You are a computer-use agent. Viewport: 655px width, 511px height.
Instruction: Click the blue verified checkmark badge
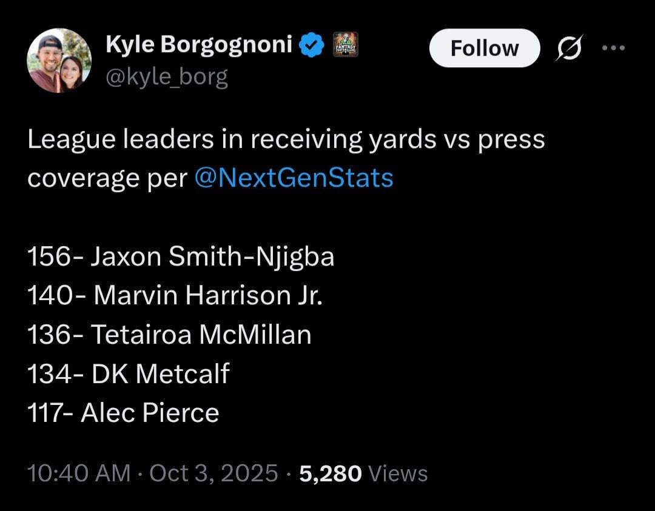click(x=311, y=43)
